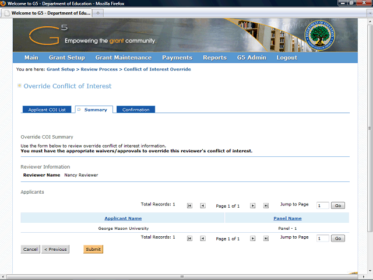Go to first page in top pager
Screen dimensions: 373x280
tap(189, 206)
